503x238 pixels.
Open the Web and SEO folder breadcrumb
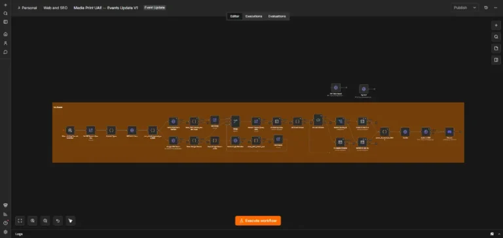pyautogui.click(x=56, y=8)
